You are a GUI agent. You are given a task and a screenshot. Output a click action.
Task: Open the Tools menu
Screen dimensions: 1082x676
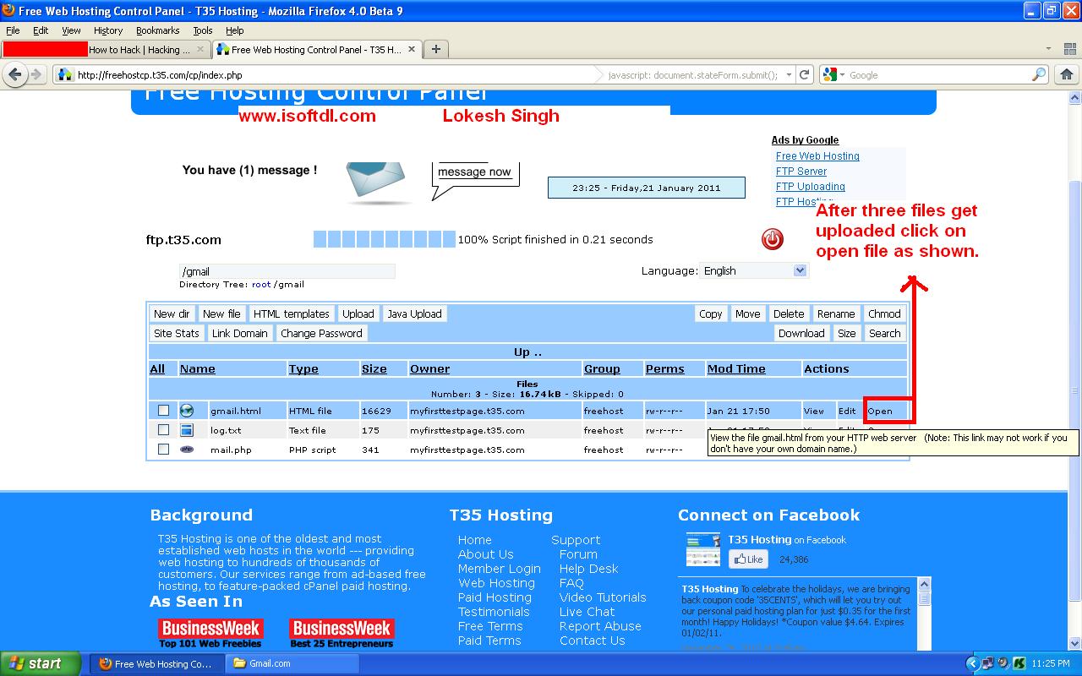tap(203, 30)
